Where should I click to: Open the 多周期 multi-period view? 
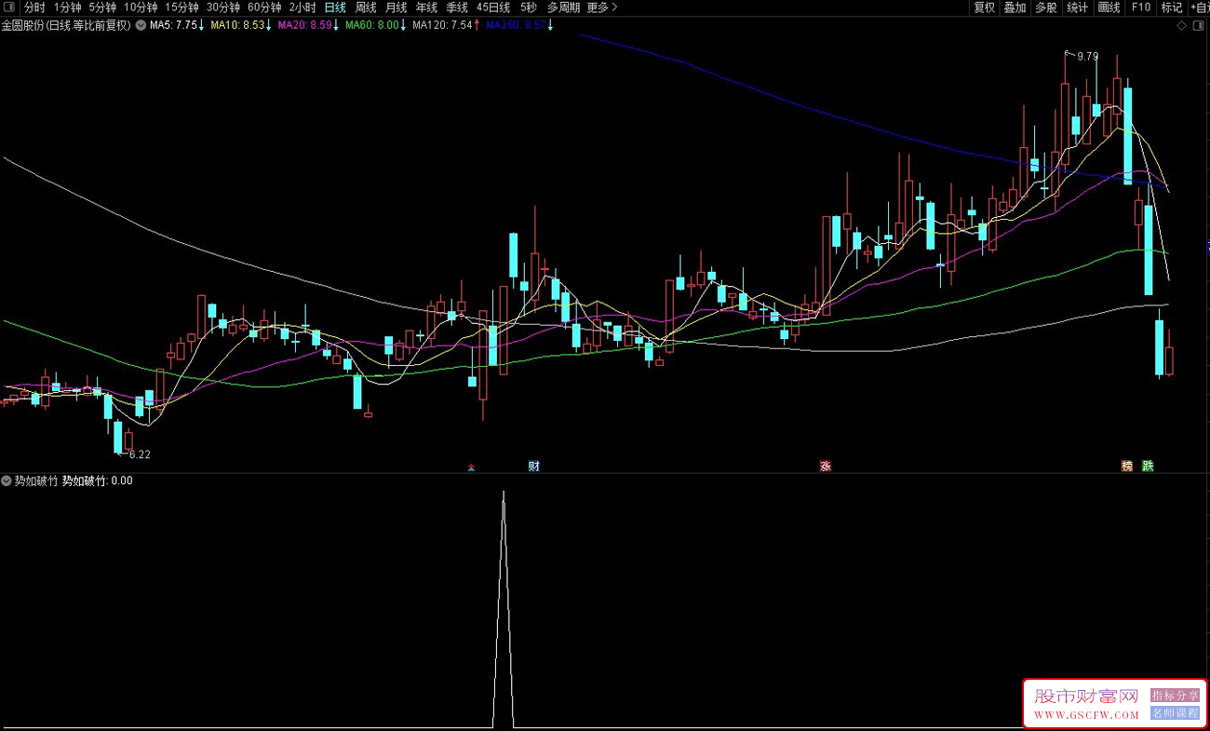click(563, 7)
